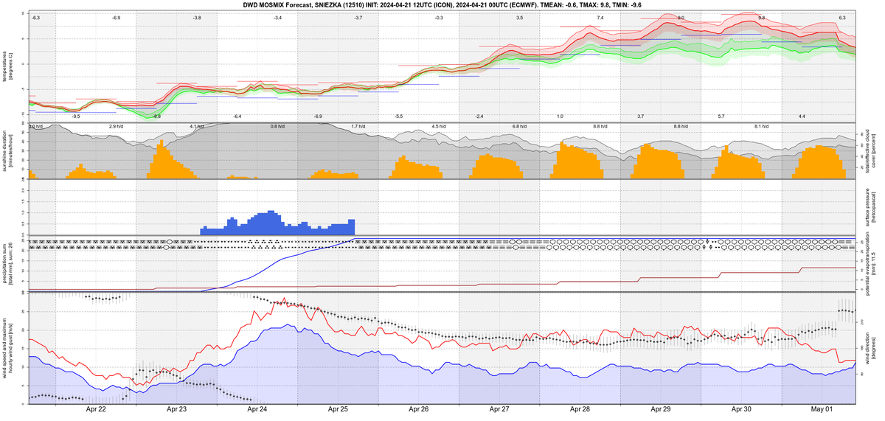Click the 1.0 daily minimum temperature value

[x=560, y=116]
